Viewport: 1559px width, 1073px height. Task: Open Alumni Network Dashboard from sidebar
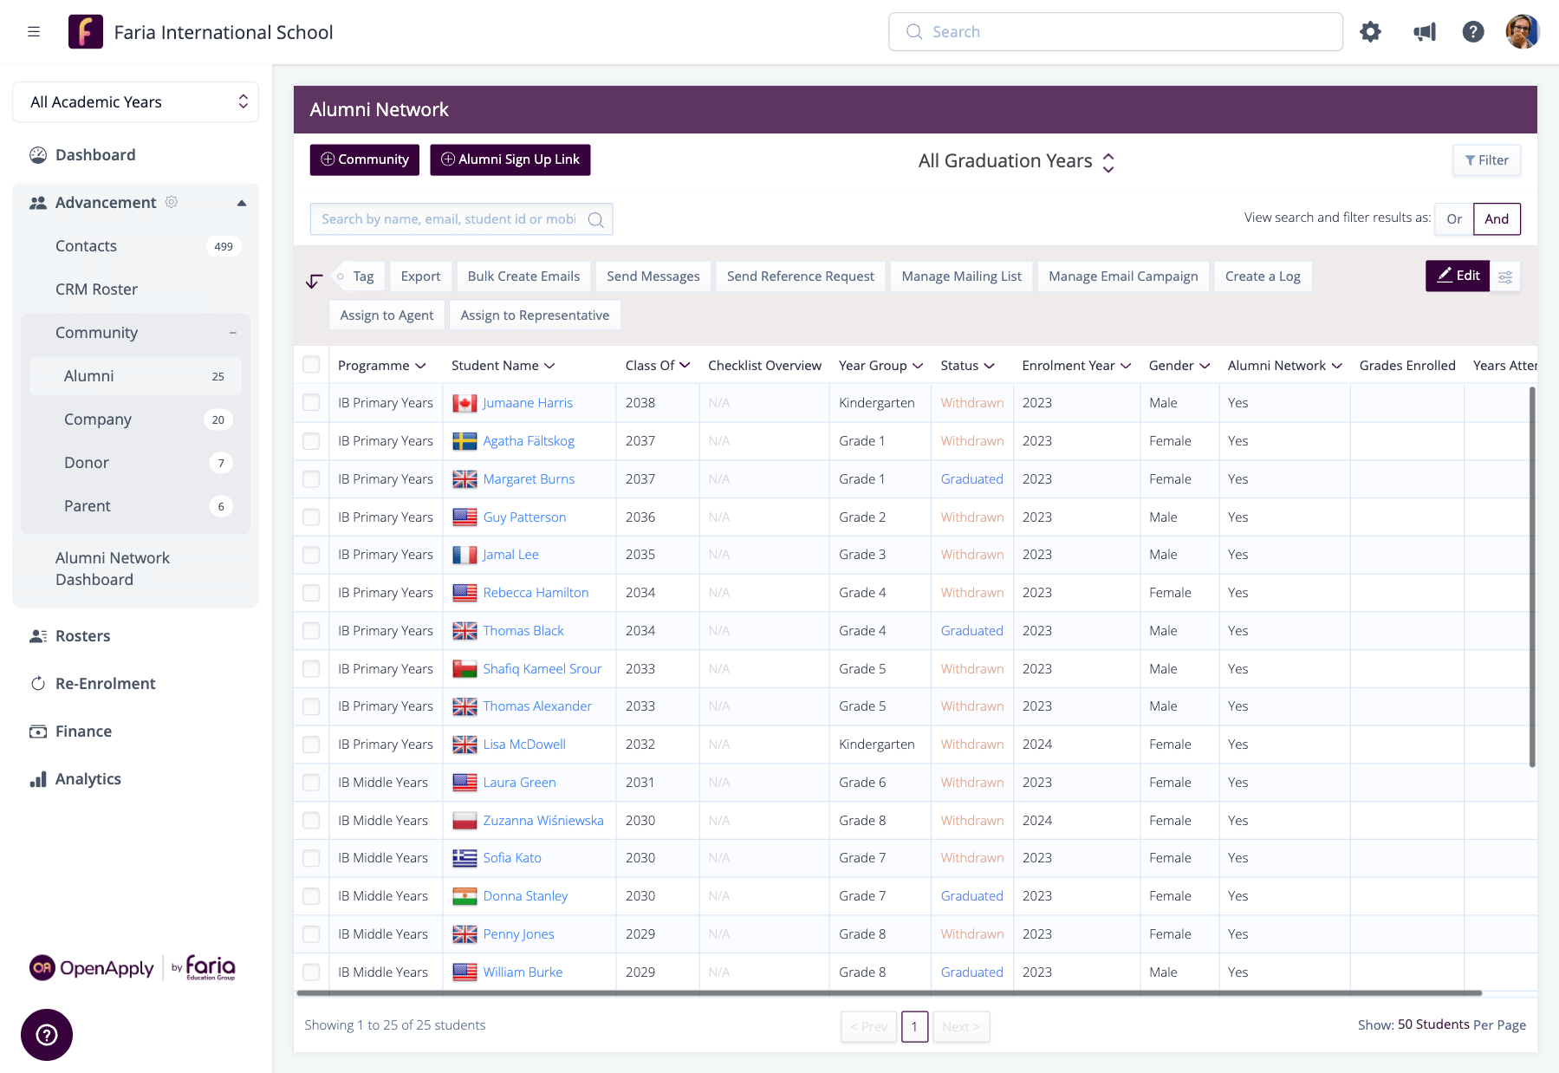(112, 568)
